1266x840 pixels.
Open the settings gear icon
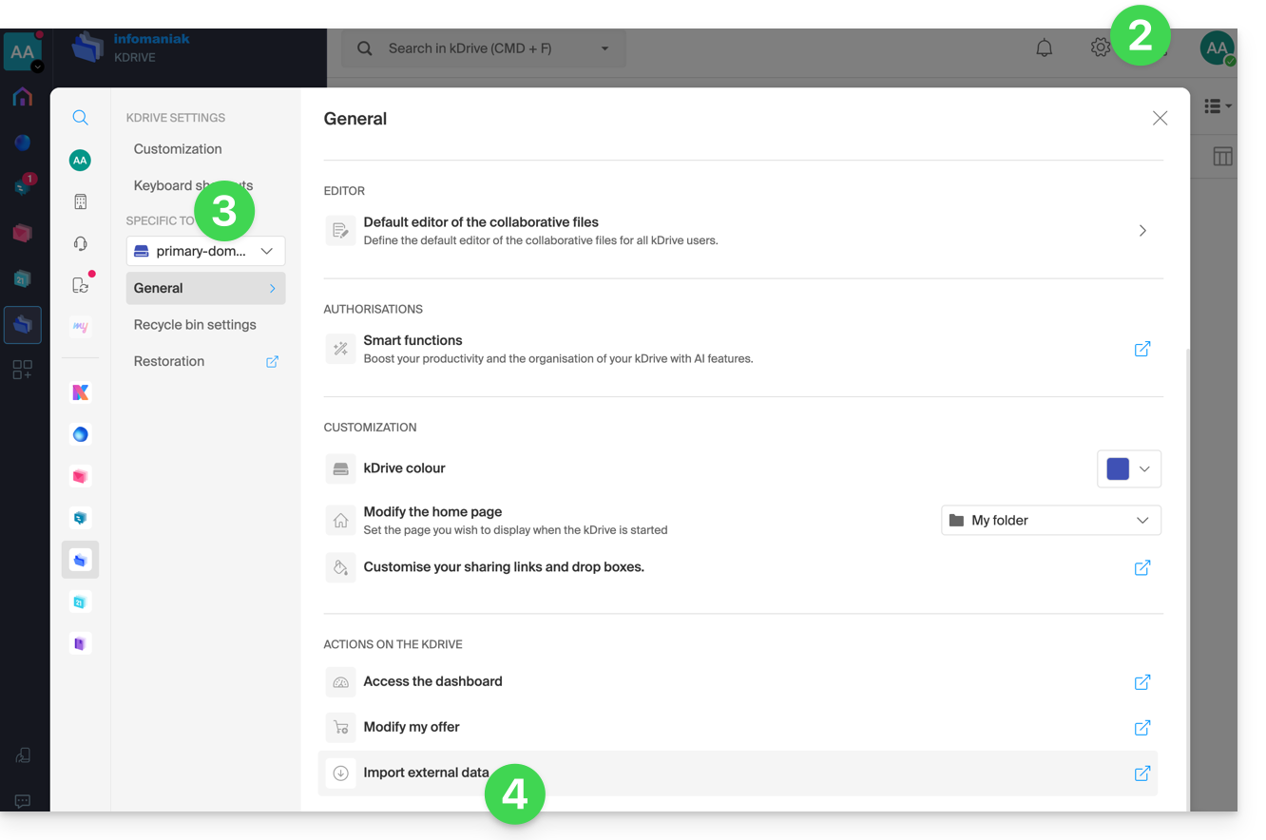coord(1100,48)
